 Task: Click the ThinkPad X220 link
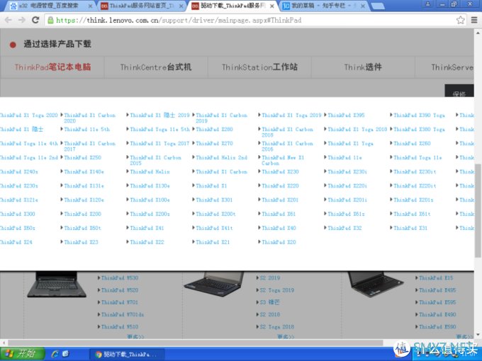click(280, 185)
